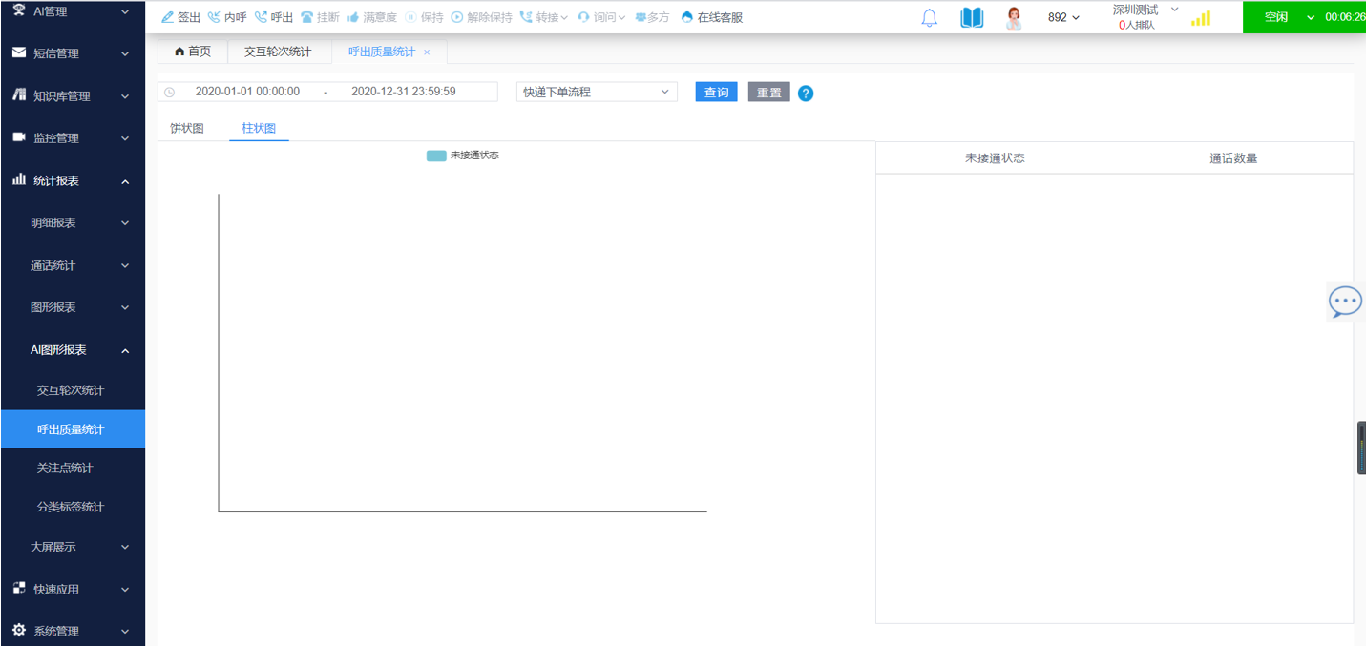Expand the 明细报表 submenu
Image resolution: width=1366 pixels, height=646 pixels.
[73, 222]
